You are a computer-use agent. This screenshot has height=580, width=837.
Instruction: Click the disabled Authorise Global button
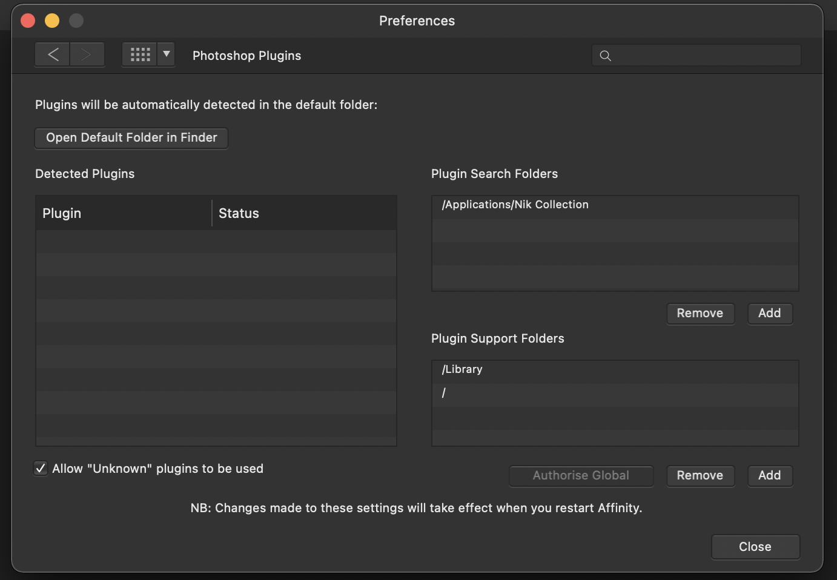581,475
